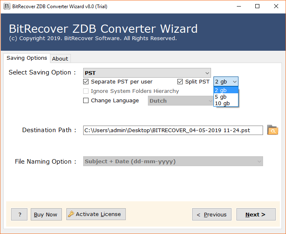Click inside the Destination Path field
This screenshot has width=286, height=234.
pyautogui.click(x=173, y=130)
